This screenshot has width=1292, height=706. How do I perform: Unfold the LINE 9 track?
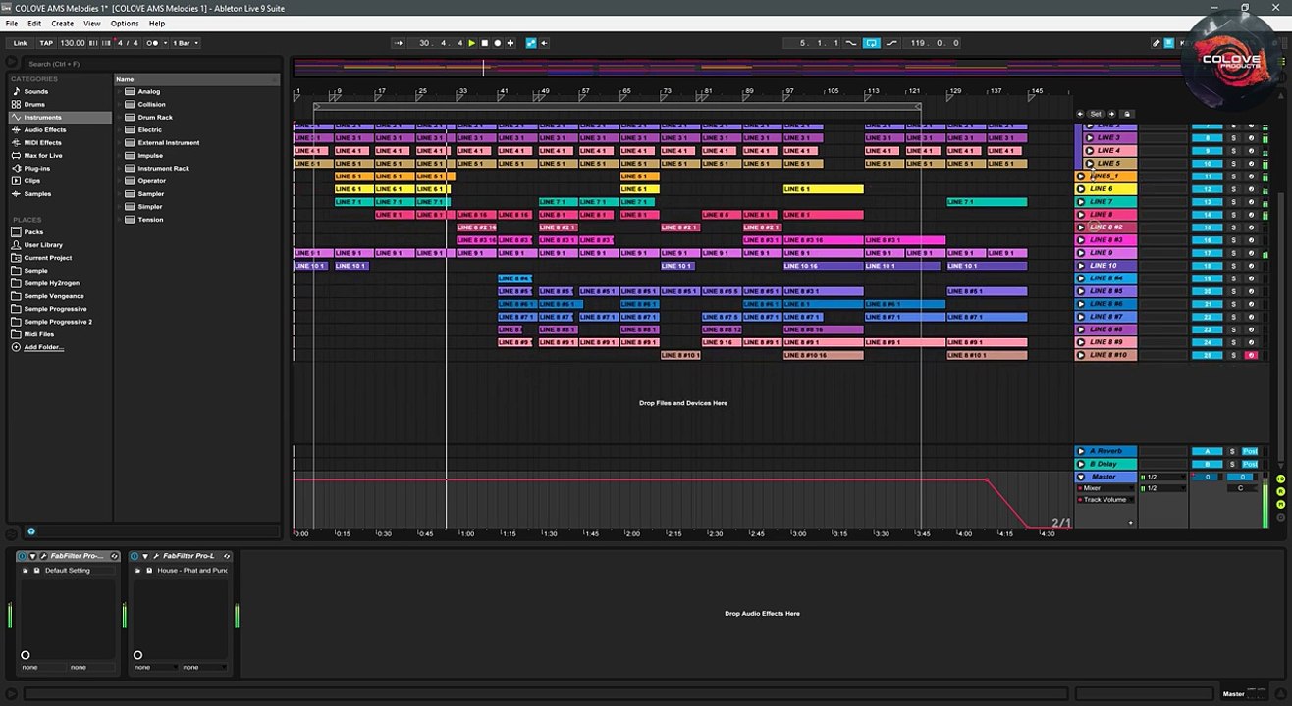[x=1082, y=253]
